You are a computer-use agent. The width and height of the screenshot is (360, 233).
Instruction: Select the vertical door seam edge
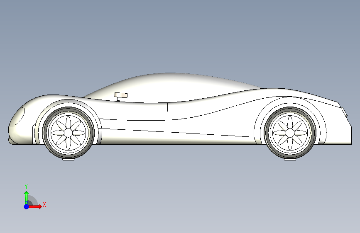point(168,111)
